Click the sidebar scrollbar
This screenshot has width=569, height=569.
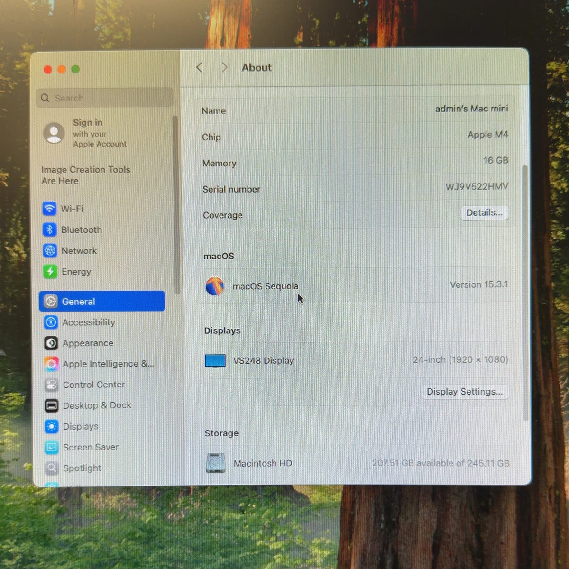tap(176, 204)
